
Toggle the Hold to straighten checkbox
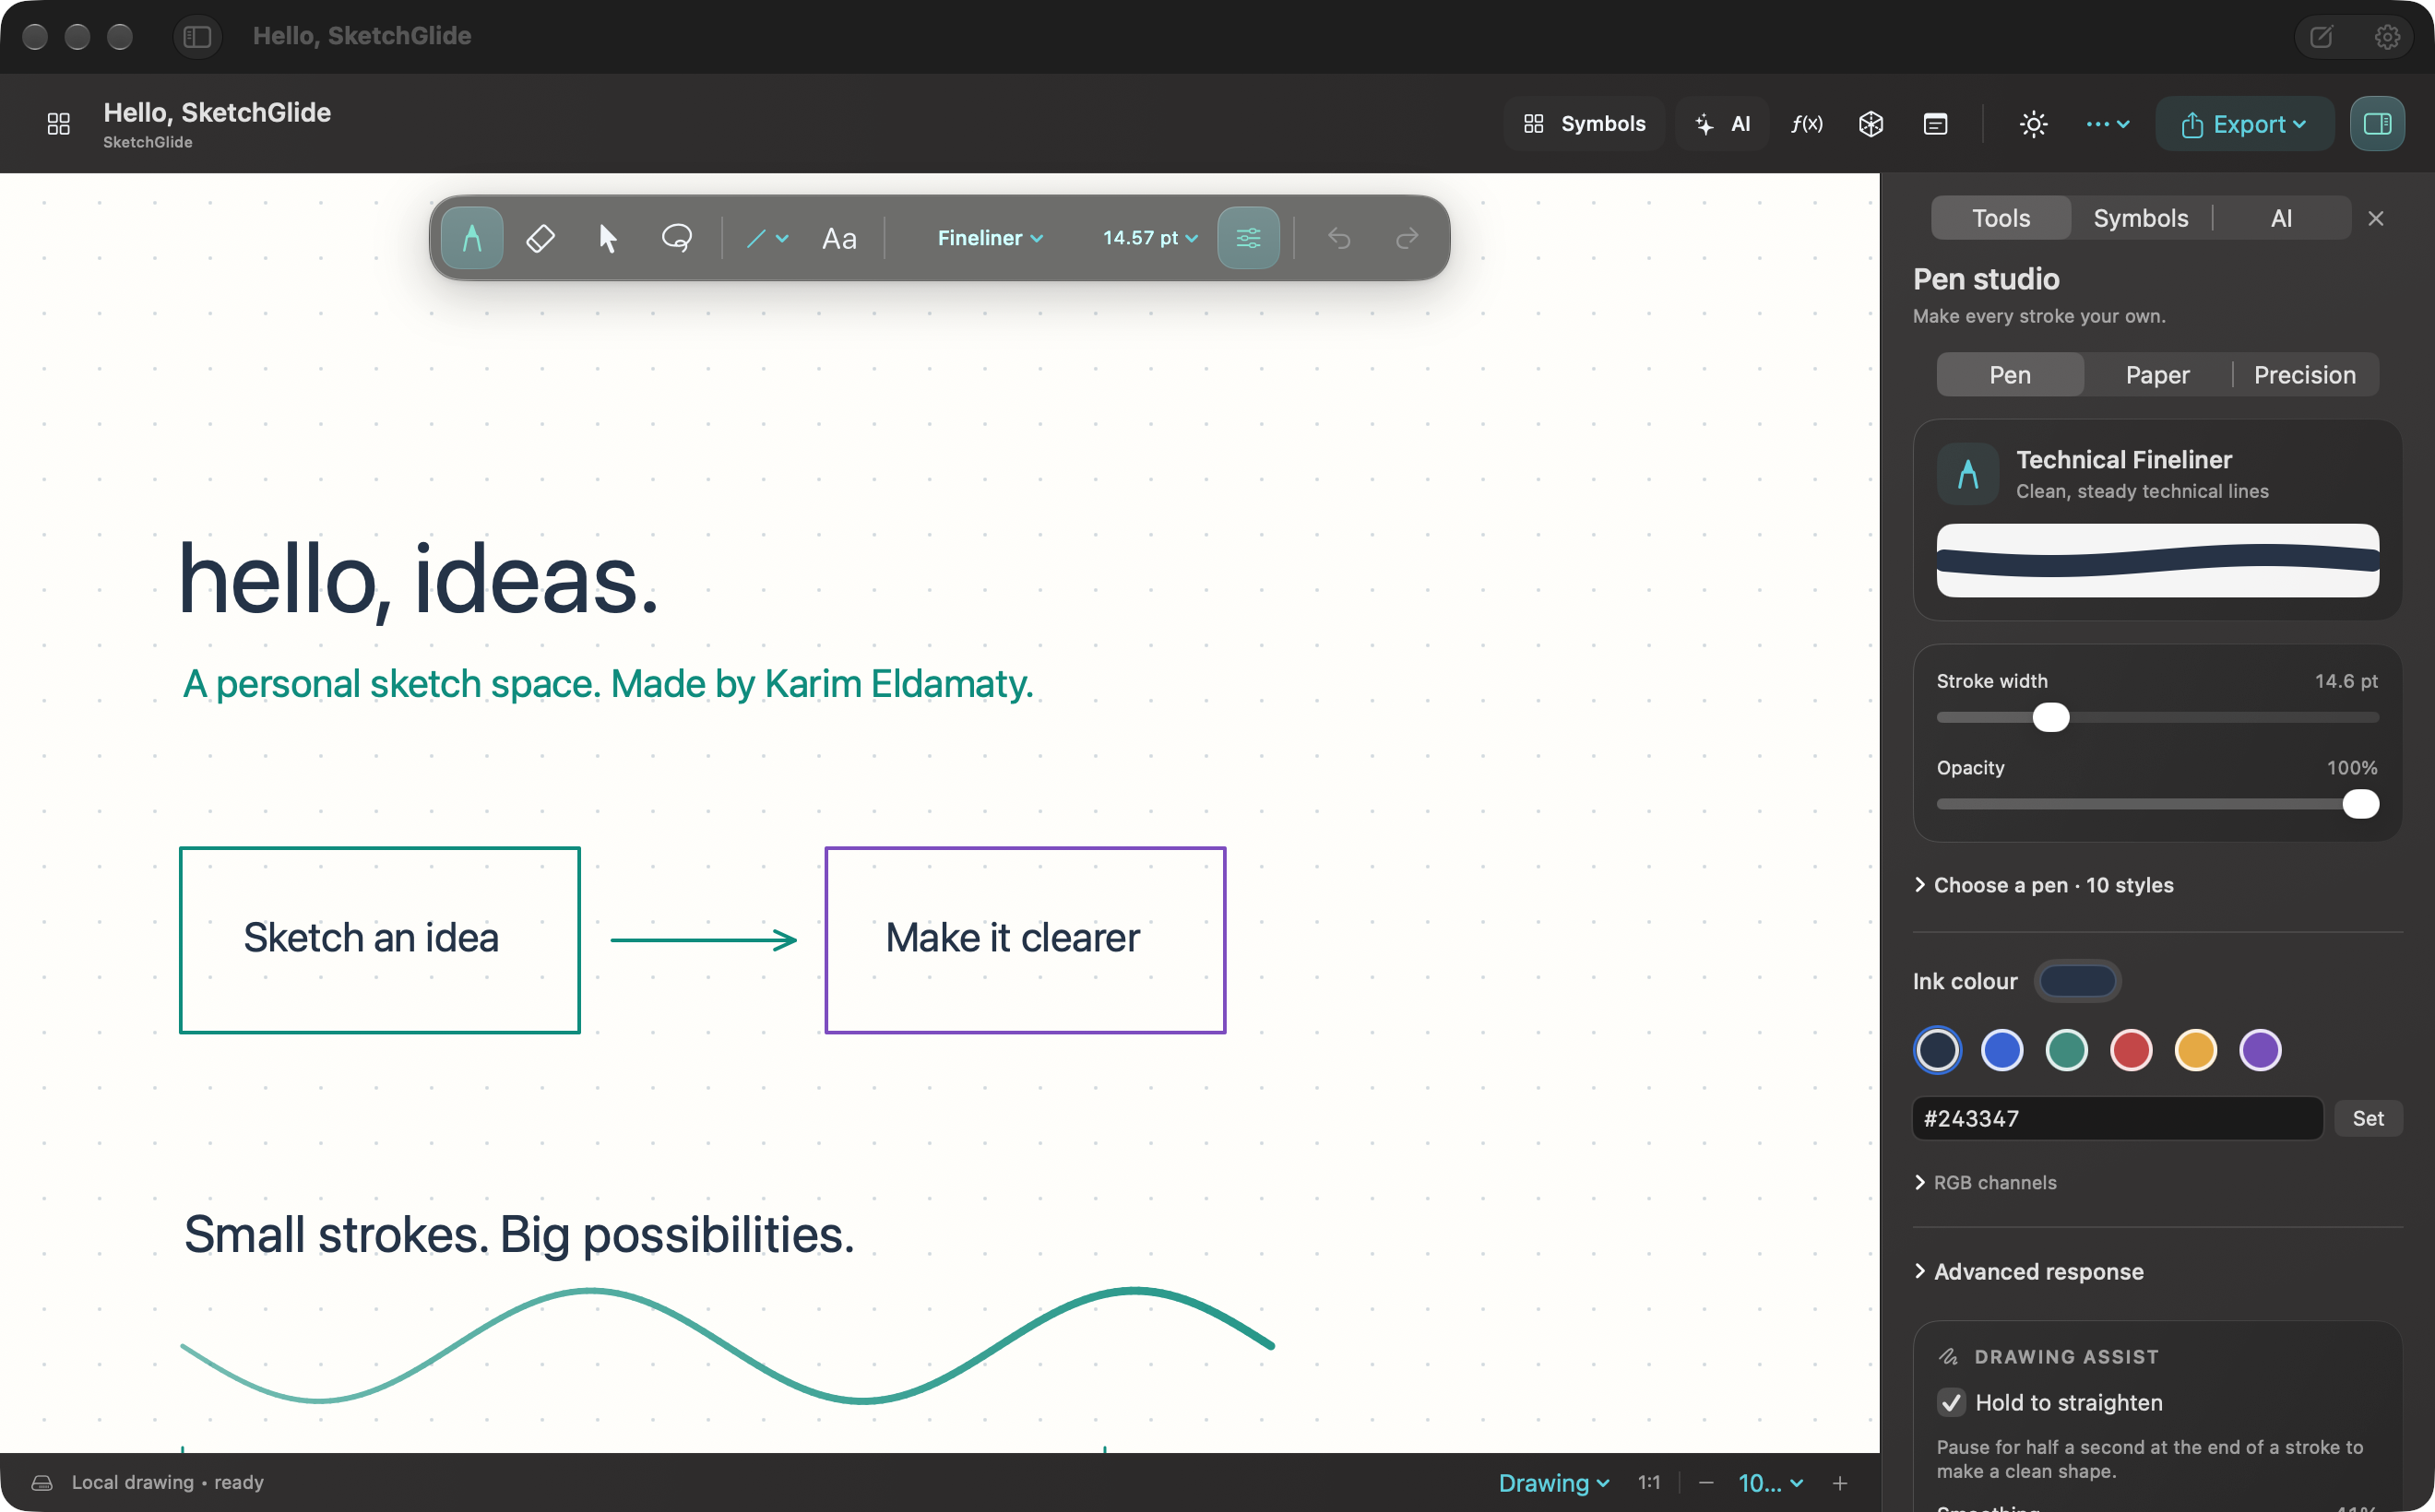point(1951,1402)
